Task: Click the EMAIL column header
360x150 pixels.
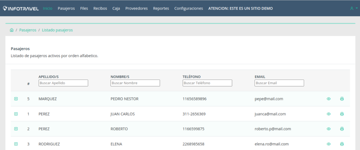Action: [x=260, y=77]
